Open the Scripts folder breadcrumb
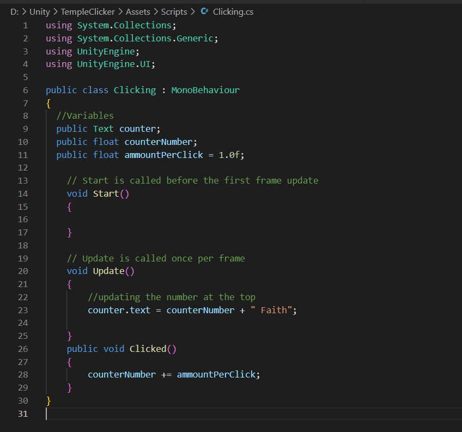 point(174,11)
